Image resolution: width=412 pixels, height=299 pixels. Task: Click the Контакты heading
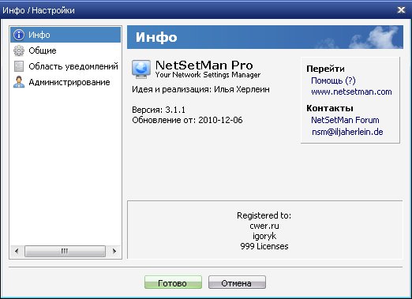330,108
